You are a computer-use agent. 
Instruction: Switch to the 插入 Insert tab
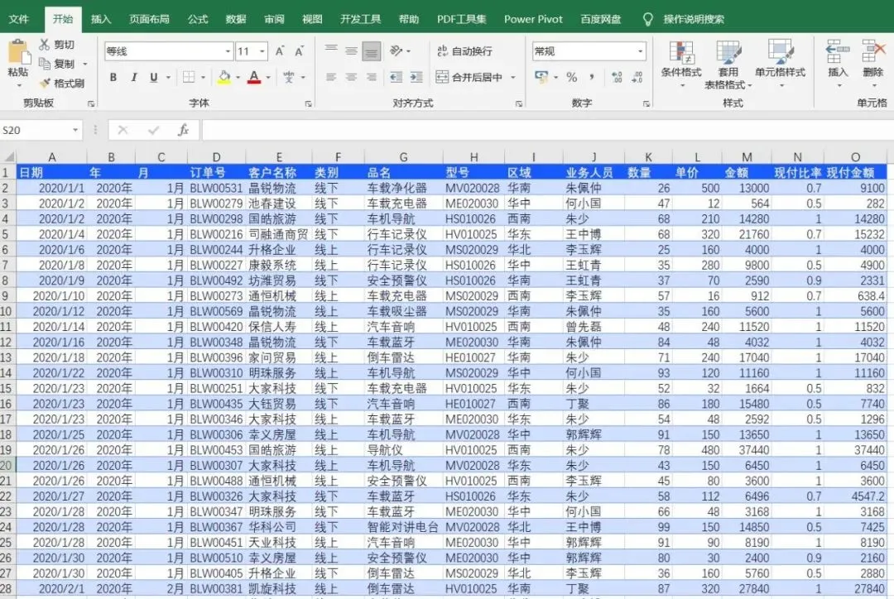(101, 19)
